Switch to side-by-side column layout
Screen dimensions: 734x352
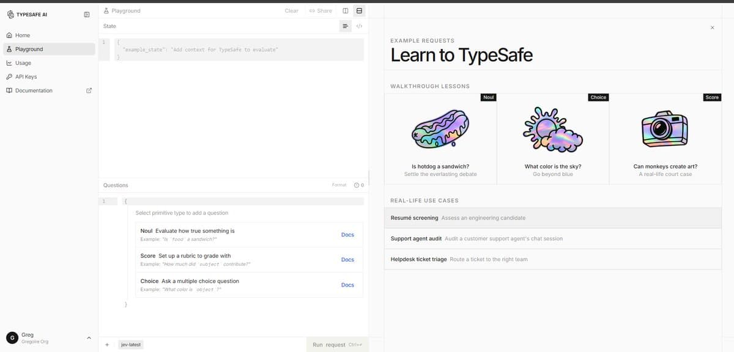pos(346,11)
